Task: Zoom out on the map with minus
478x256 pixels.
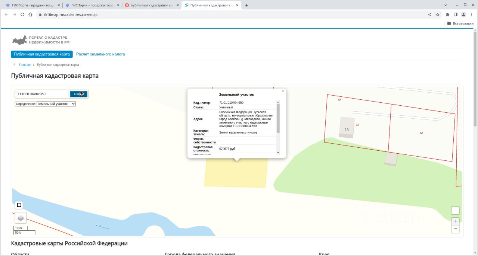Action: (x=455, y=229)
